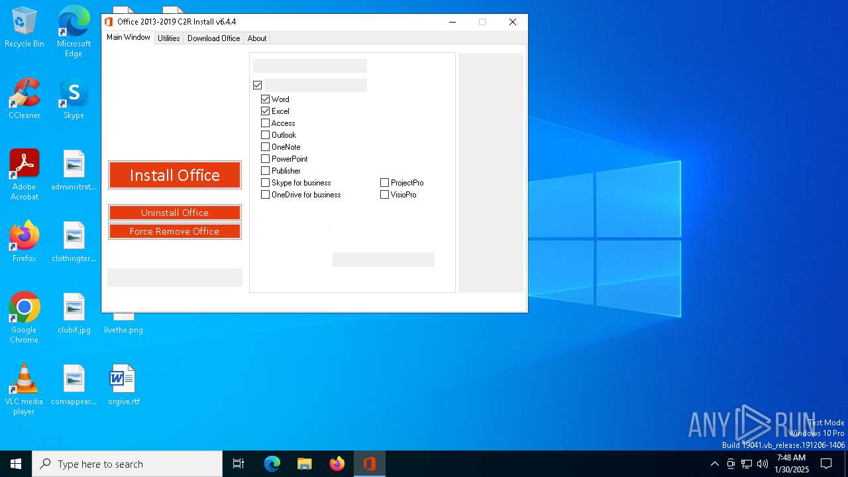The height and width of the screenshot is (477, 848).
Task: Switch to the Utilities tab
Action: click(168, 38)
